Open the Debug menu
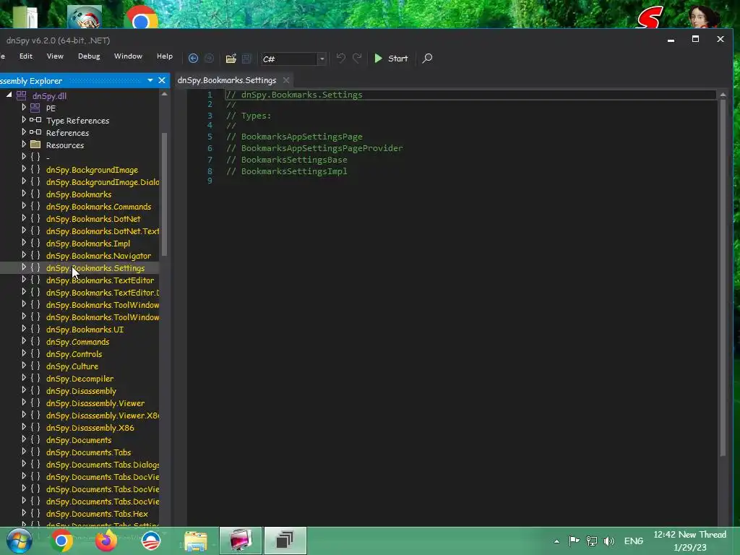 89,56
